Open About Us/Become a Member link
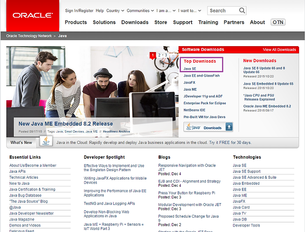The image size is (305, 232). tap(33, 165)
